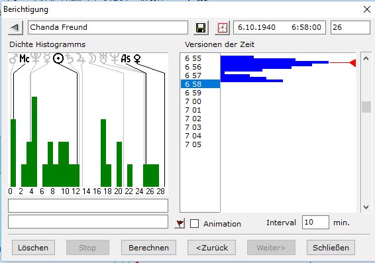Click the date and time field 6.10.1940
This screenshot has height=263, width=375.
[x=280, y=28]
